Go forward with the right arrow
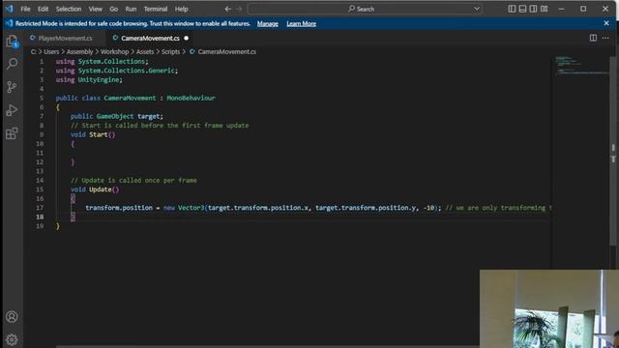 pos(239,9)
